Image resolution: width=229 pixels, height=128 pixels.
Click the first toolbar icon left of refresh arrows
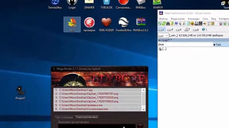click(x=160, y=23)
